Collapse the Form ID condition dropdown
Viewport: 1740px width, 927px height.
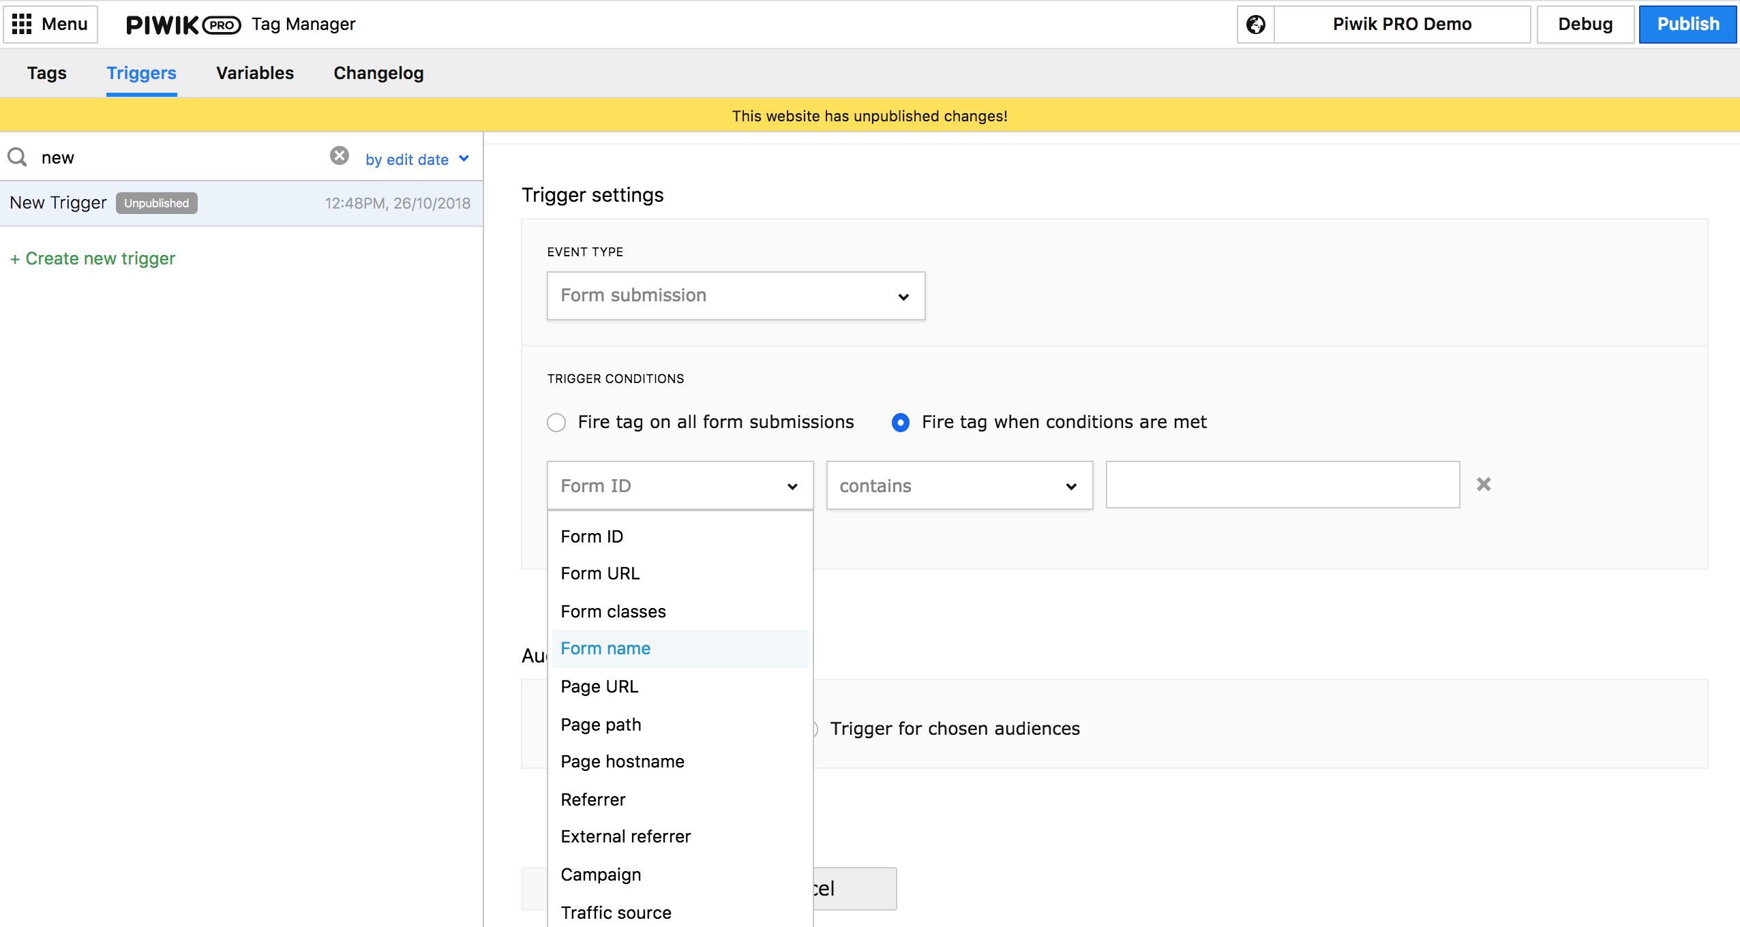pyautogui.click(x=680, y=485)
